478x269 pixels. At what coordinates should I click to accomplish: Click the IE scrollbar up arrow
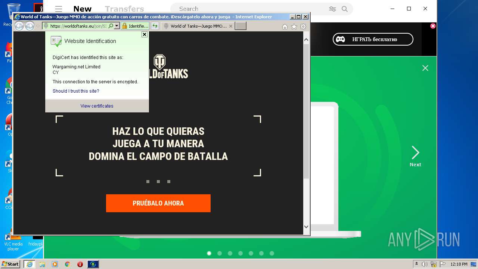306,39
